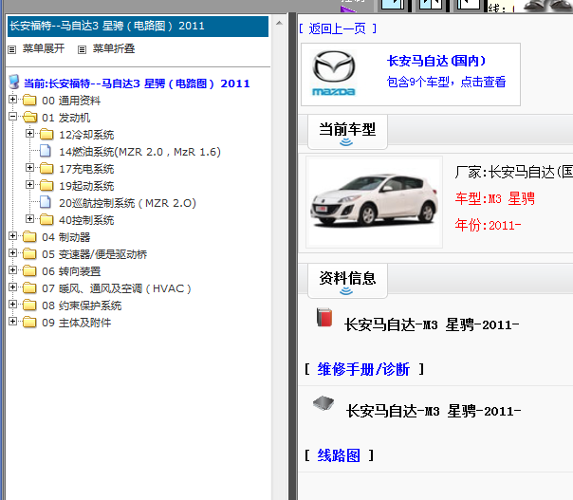
Task: Select the blue header title bar 长安福特--马自达3
Action: (x=138, y=27)
